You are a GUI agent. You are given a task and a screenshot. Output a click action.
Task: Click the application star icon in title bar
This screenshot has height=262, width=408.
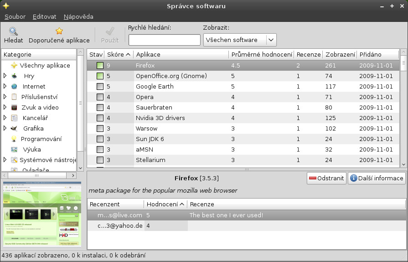pyautogui.click(x=6, y=6)
